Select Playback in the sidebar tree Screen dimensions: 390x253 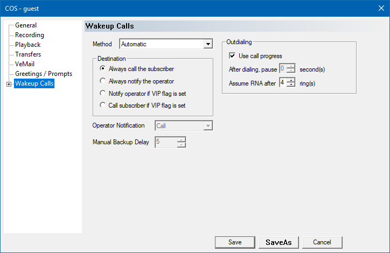click(x=27, y=45)
